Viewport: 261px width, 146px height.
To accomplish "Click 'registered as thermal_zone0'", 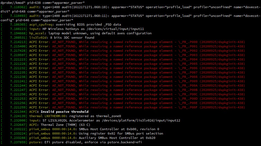I will click(x=95, y=116).
